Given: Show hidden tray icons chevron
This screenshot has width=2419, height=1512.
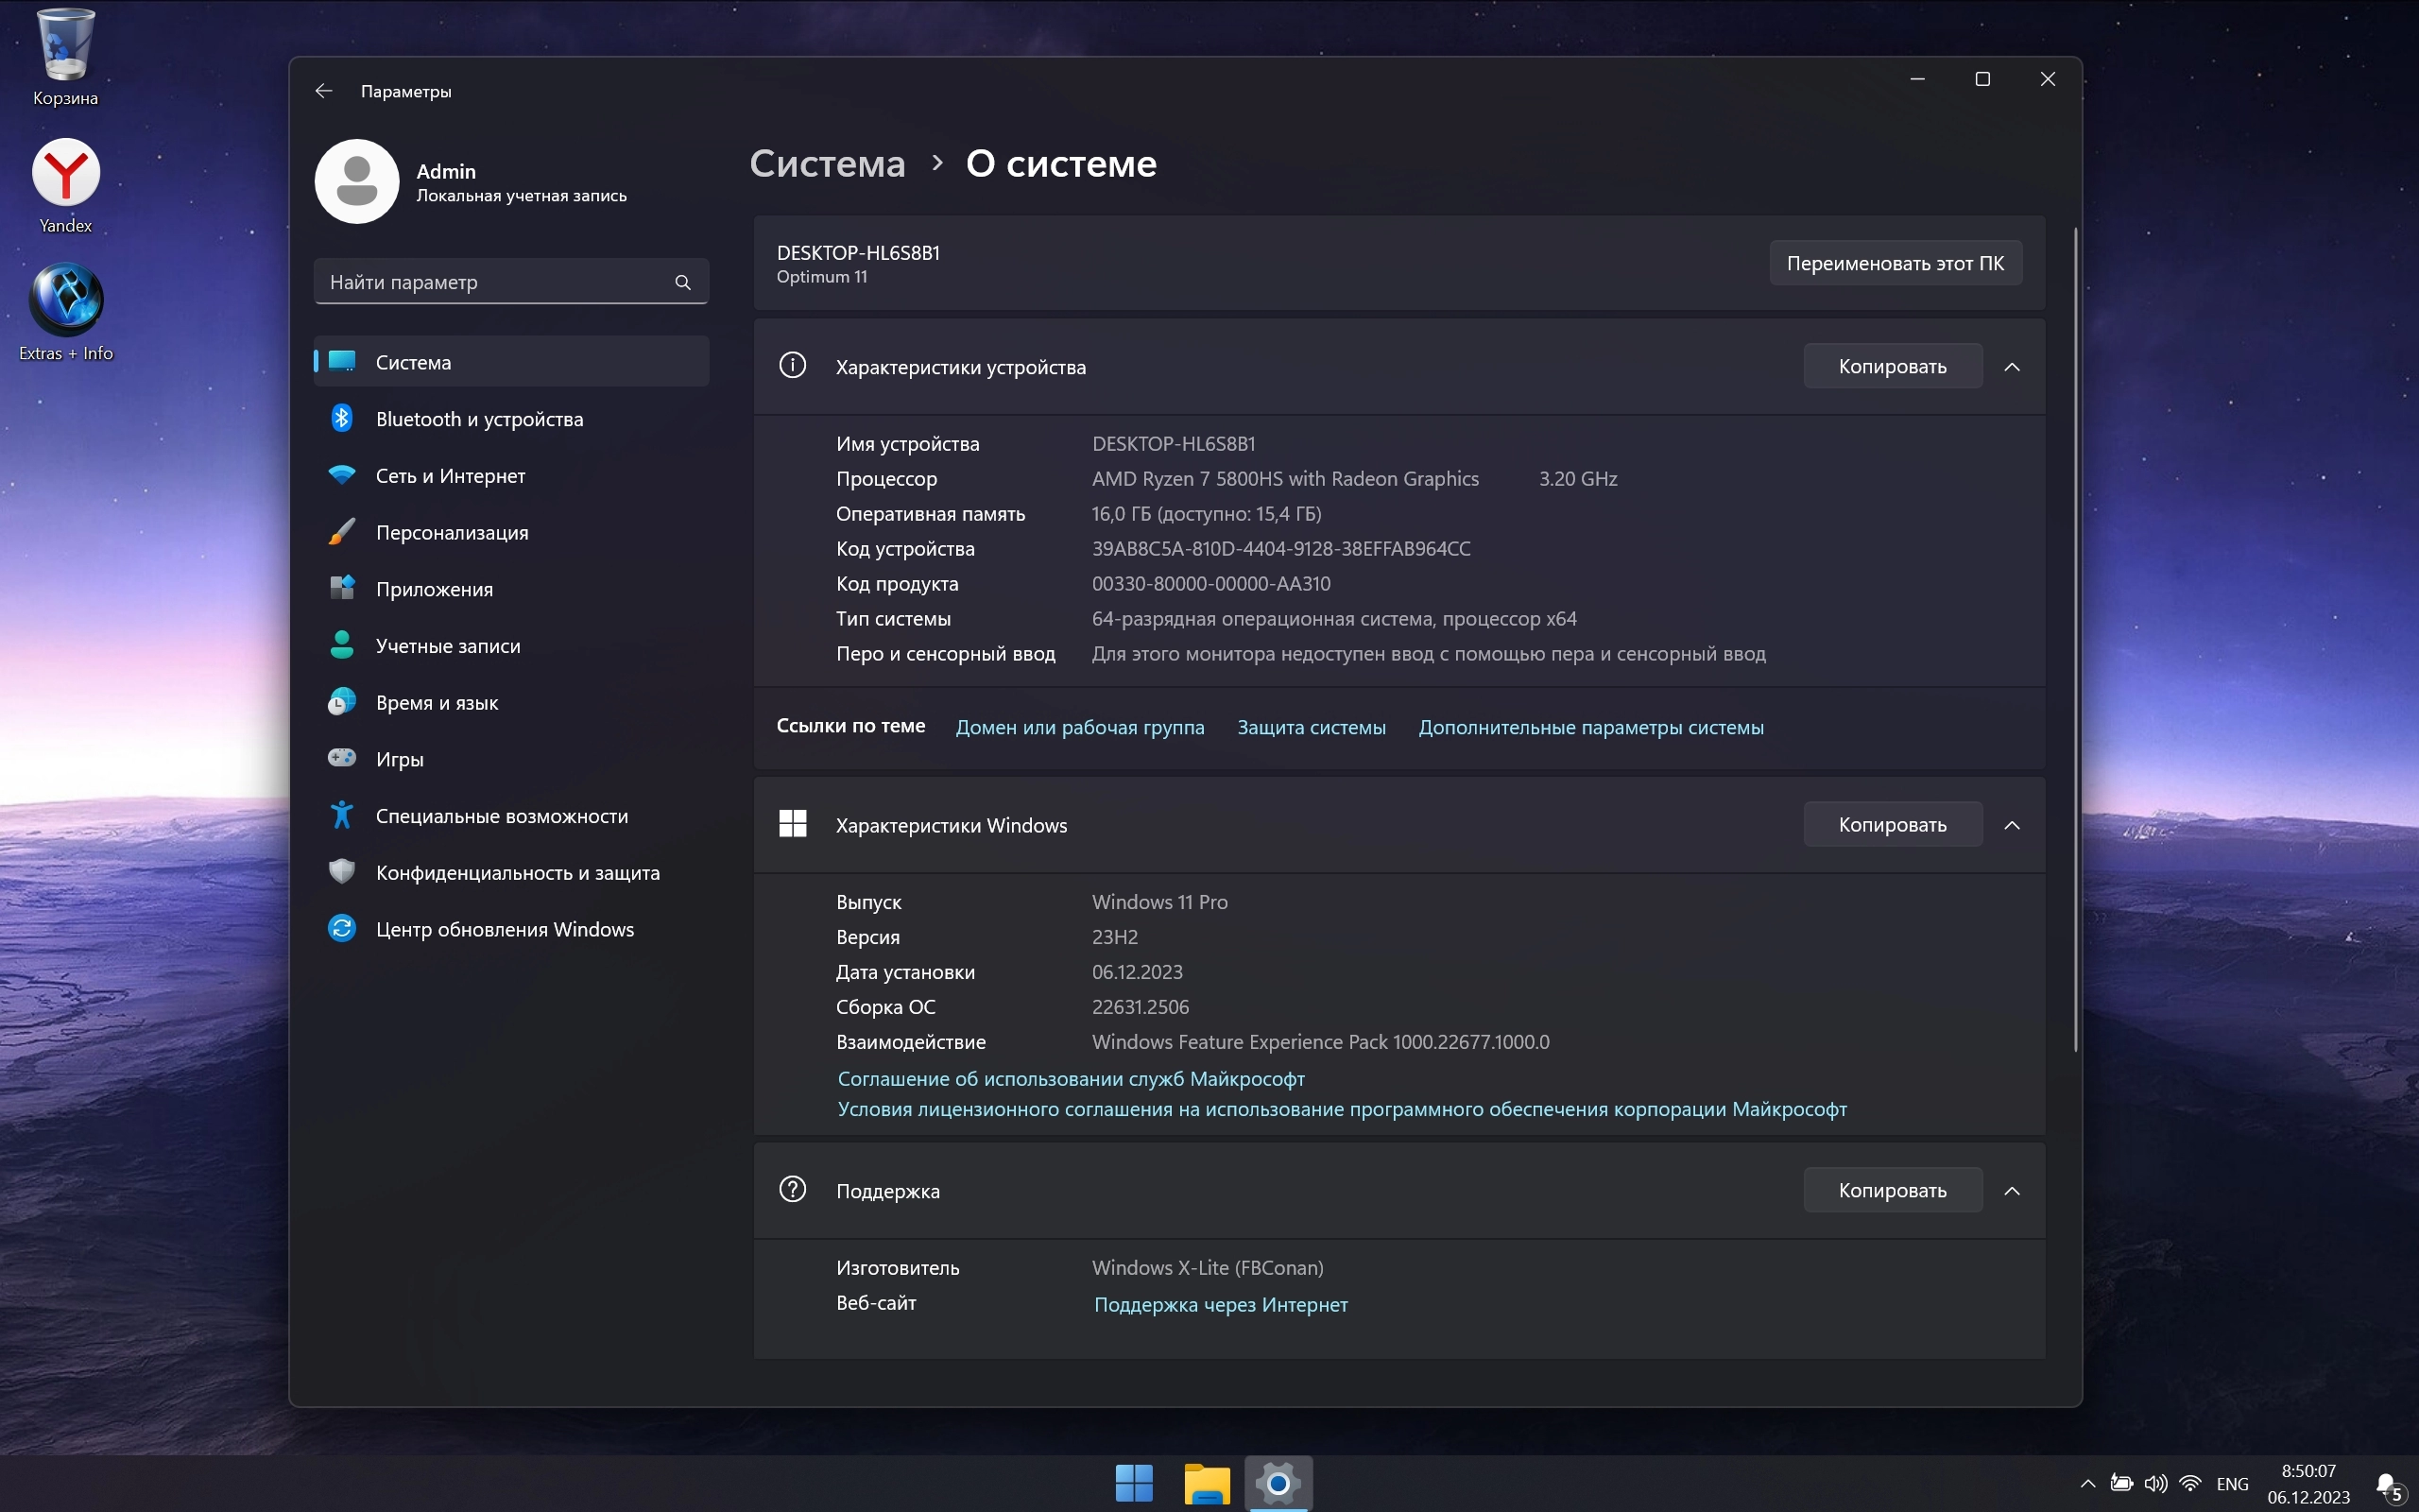Looking at the screenshot, I should (2087, 1484).
